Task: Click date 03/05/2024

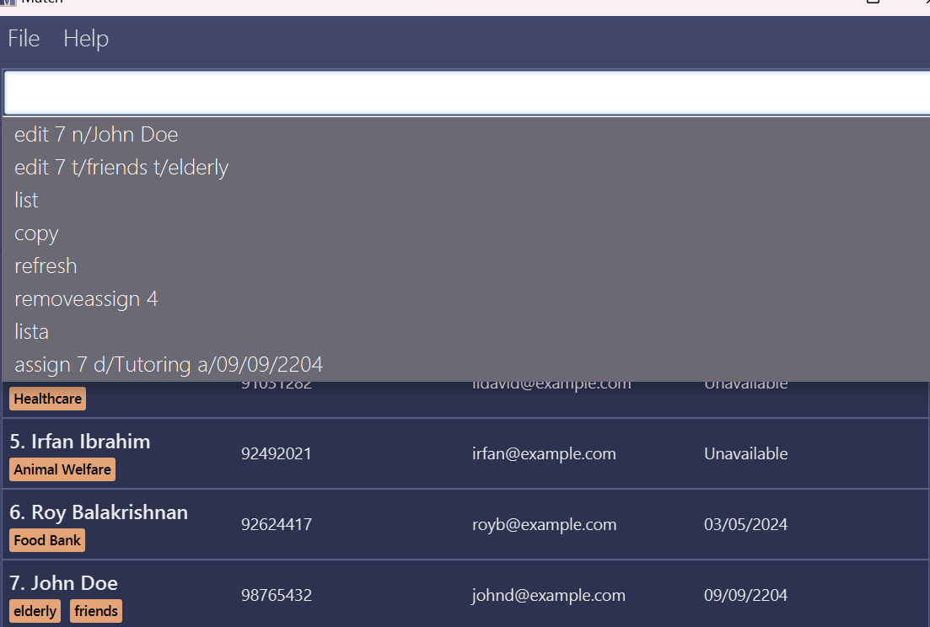Action: [745, 524]
